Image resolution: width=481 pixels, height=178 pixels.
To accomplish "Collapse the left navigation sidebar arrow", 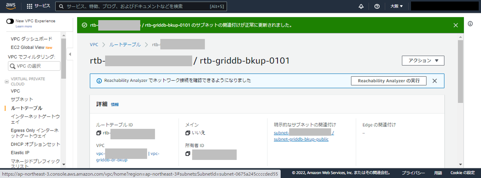I will 70,54.
